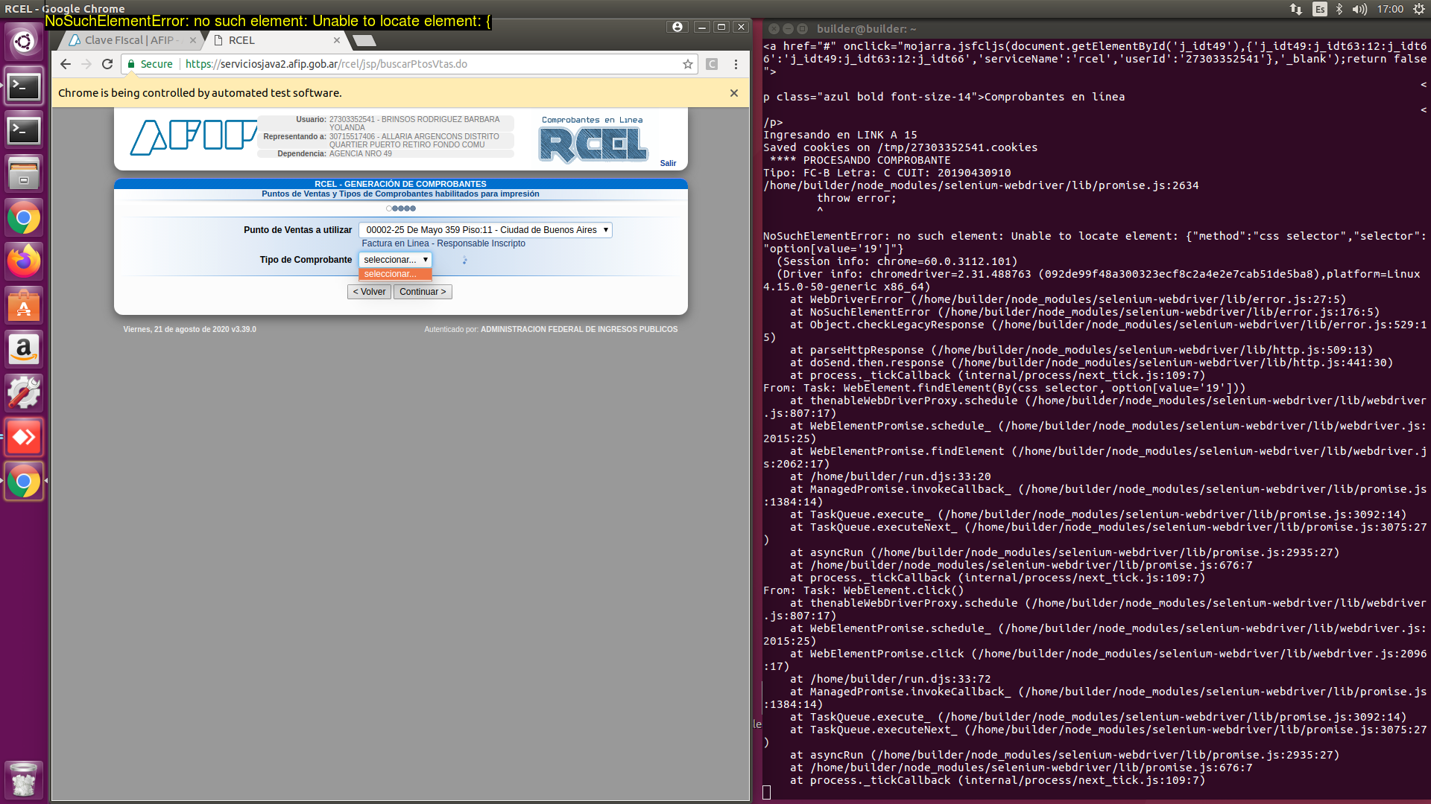Open Chrome three-dot menu
The height and width of the screenshot is (804, 1431).
[x=736, y=64]
